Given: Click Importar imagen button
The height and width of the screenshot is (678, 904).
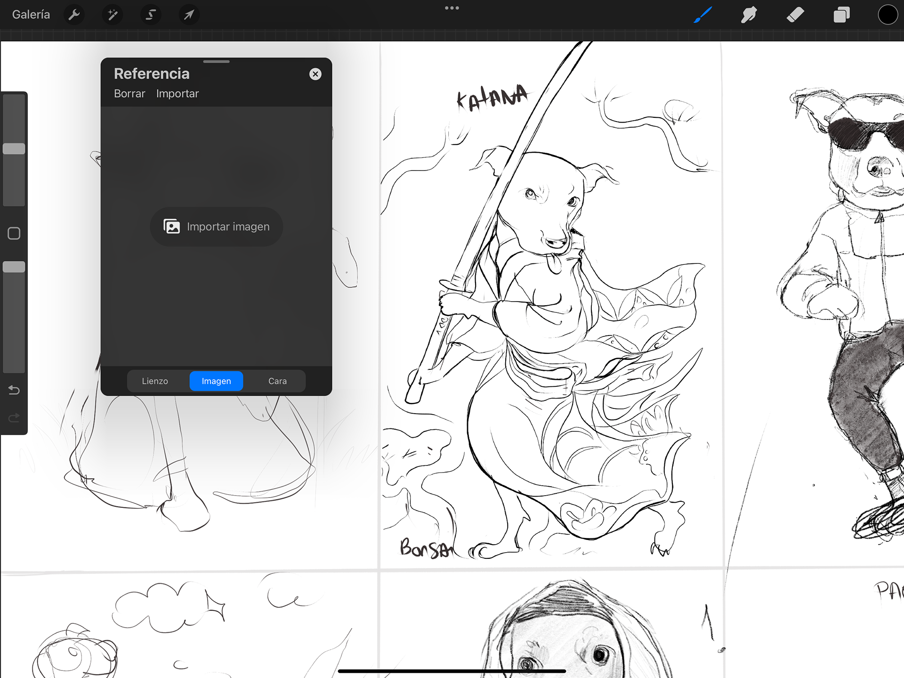Looking at the screenshot, I should pyautogui.click(x=217, y=227).
